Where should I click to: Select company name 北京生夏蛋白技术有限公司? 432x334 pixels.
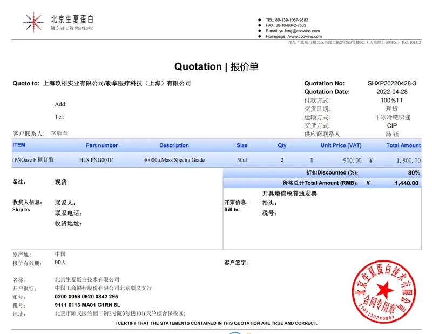tap(87, 279)
